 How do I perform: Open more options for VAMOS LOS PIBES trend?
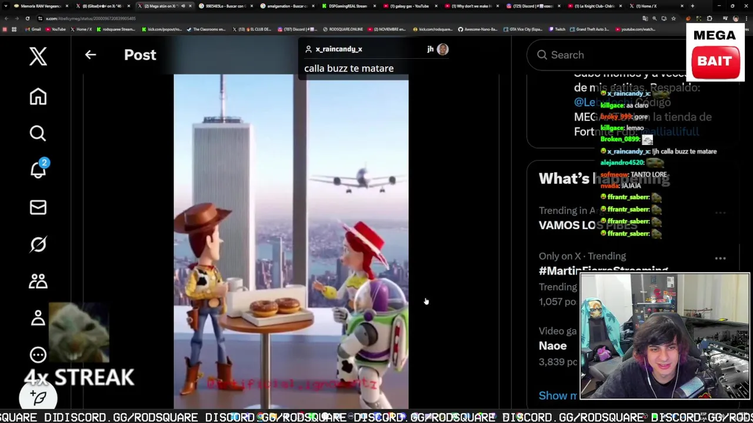pos(720,213)
